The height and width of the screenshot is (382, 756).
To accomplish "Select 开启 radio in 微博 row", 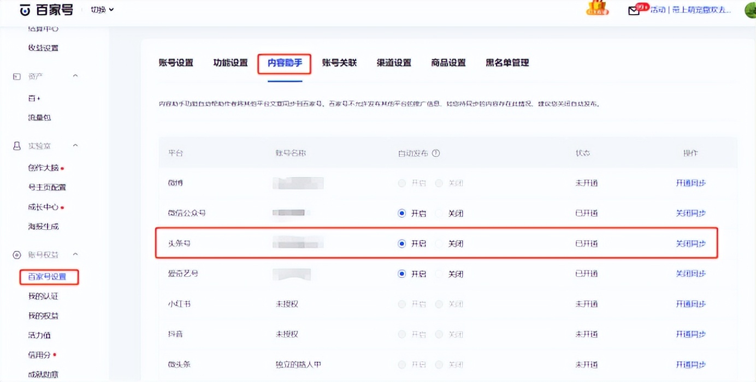I will (402, 183).
